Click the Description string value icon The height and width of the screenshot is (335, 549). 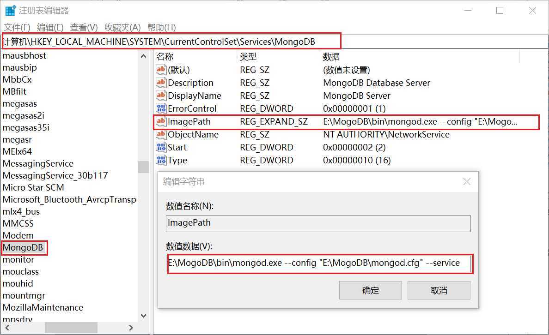161,83
